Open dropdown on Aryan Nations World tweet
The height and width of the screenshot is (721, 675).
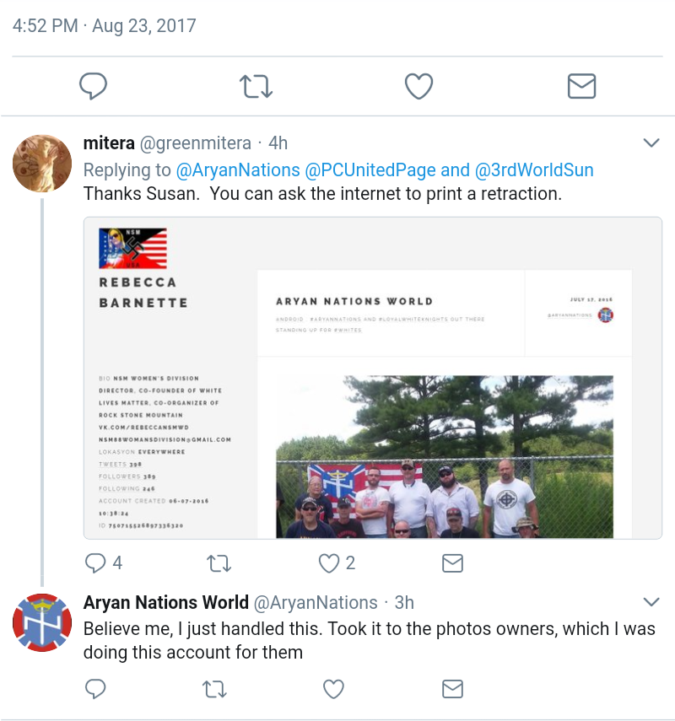pos(651,601)
